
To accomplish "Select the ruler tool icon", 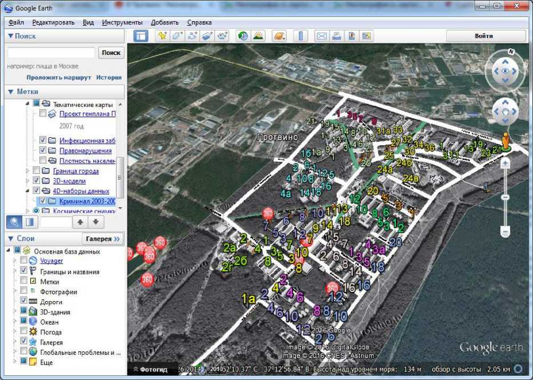I will [300, 36].
